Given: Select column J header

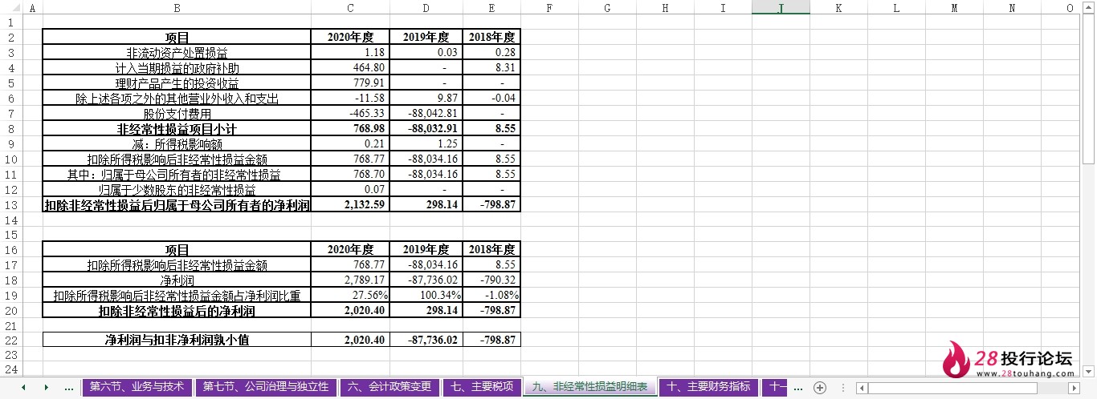Looking at the screenshot, I should (781, 7).
